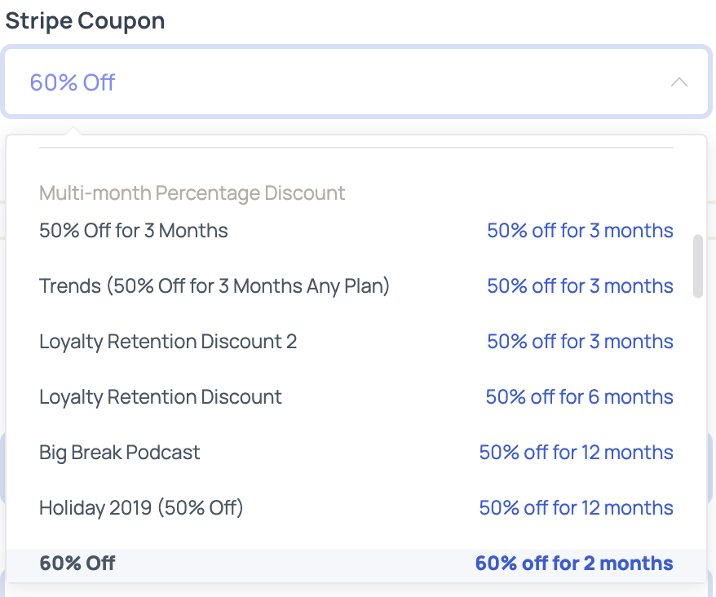Click the Multi-month Percentage Discount section header
716x597 pixels.
190,193
